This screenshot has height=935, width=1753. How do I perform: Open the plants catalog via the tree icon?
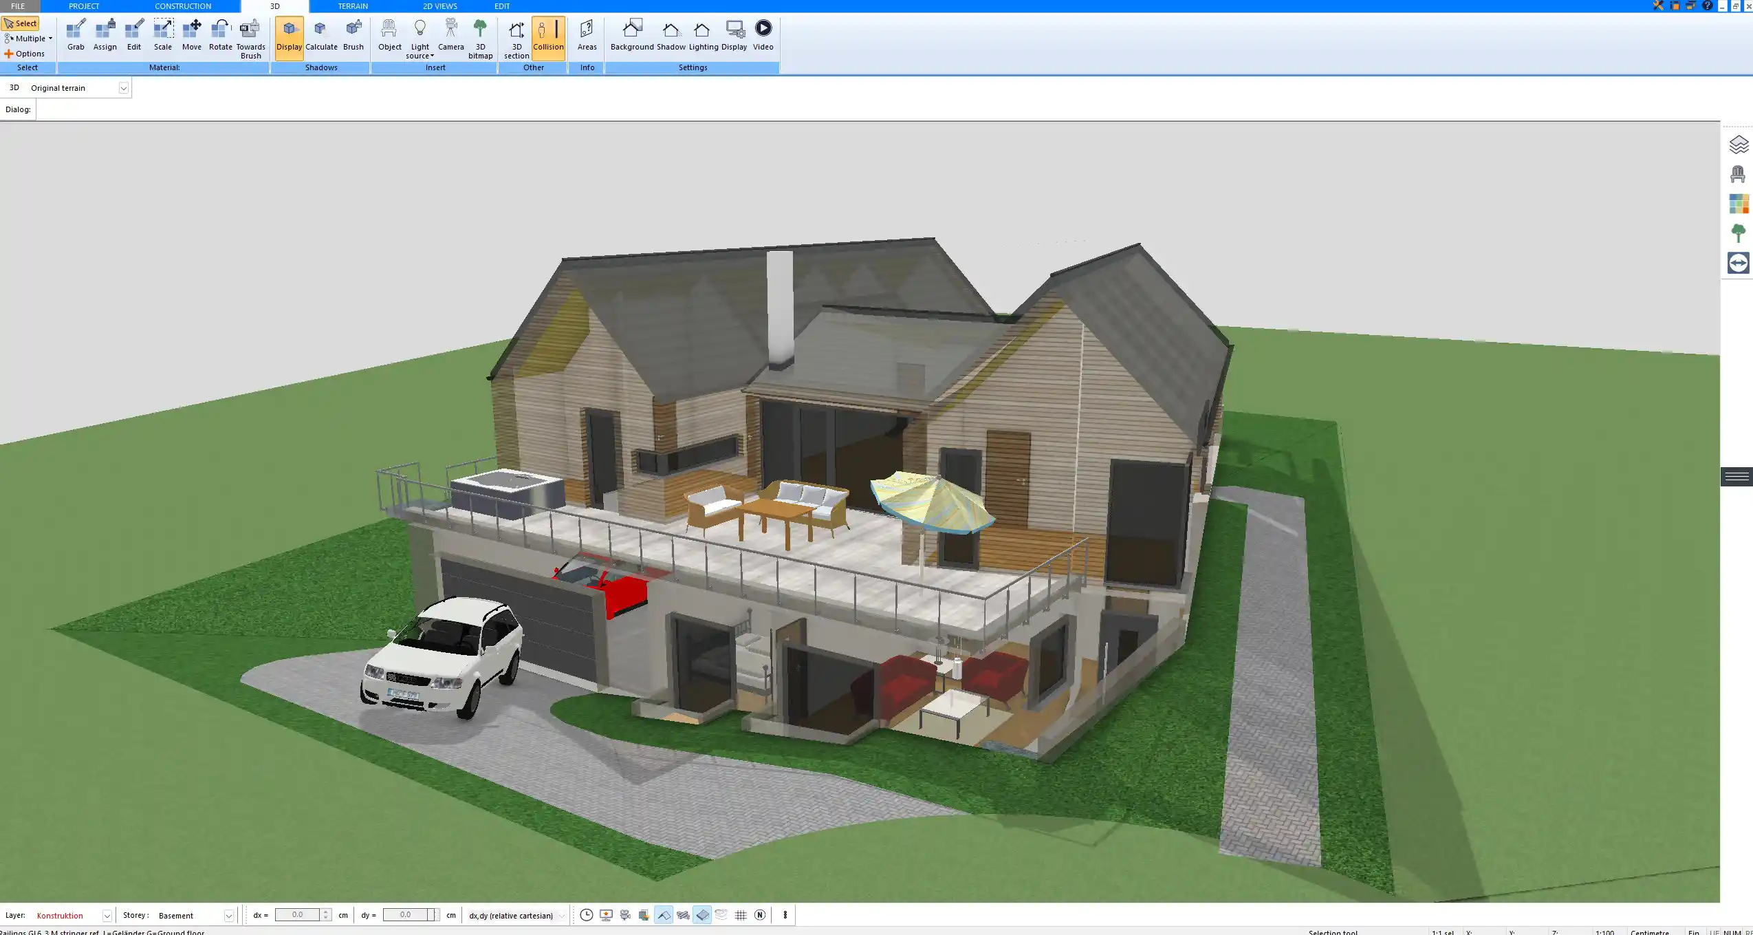coord(1738,232)
